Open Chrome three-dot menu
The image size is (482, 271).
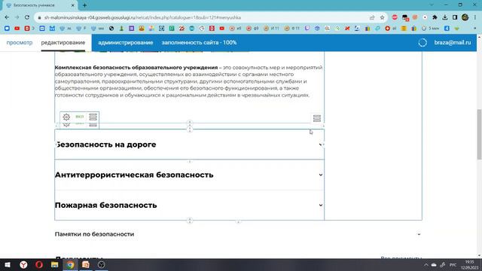pyautogui.click(x=475, y=17)
